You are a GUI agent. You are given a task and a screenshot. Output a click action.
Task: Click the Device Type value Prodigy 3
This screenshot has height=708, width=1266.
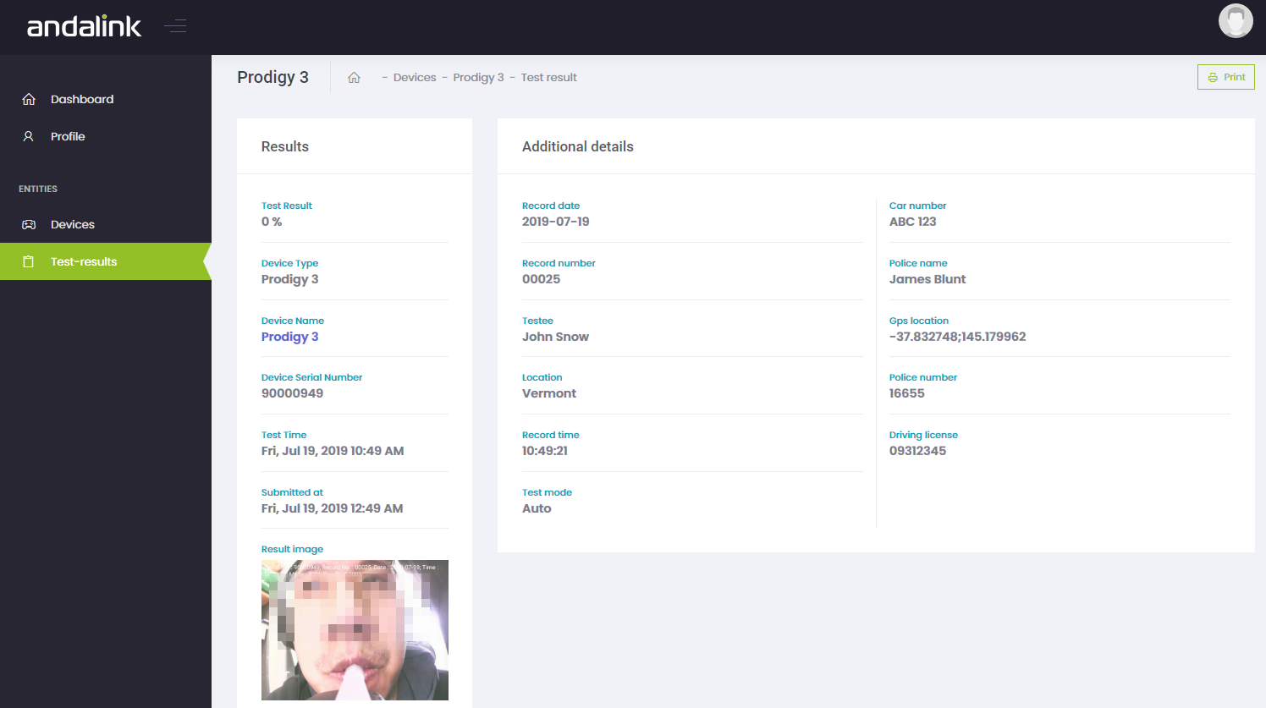tap(289, 279)
